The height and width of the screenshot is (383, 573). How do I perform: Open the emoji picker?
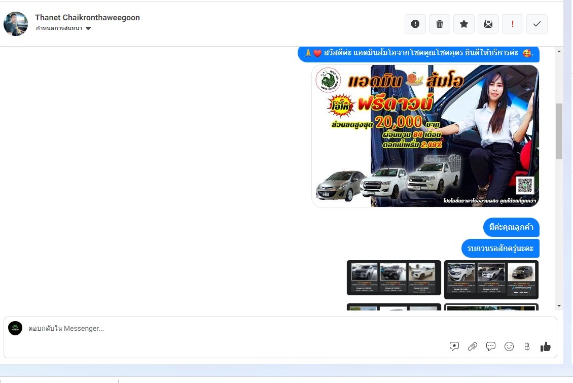(509, 346)
